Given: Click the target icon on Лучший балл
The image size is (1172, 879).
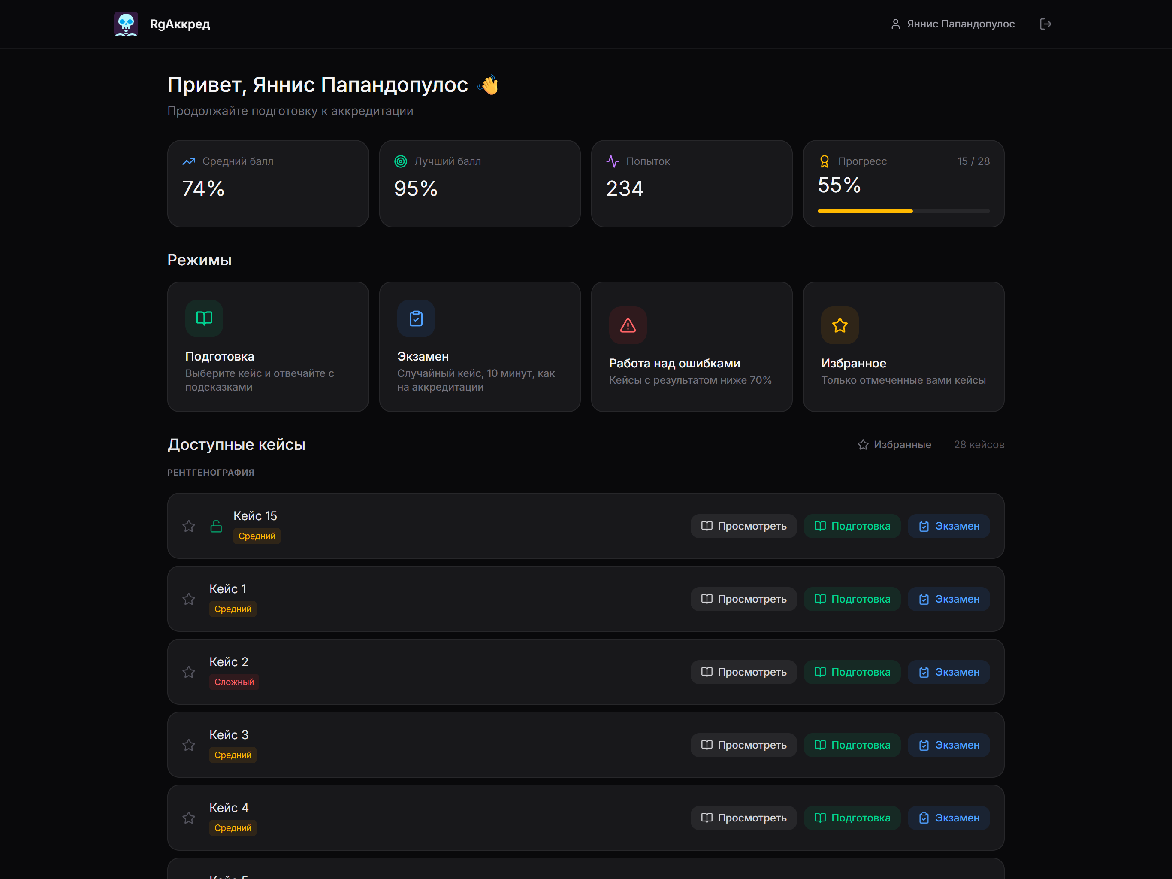Looking at the screenshot, I should click(401, 161).
